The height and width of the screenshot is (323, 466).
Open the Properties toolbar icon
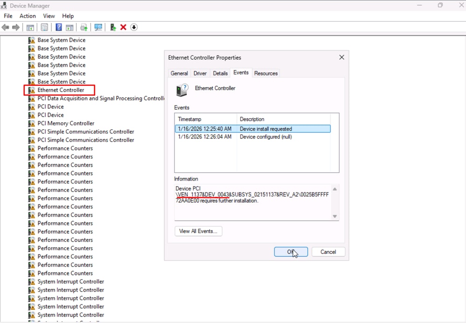(44, 27)
